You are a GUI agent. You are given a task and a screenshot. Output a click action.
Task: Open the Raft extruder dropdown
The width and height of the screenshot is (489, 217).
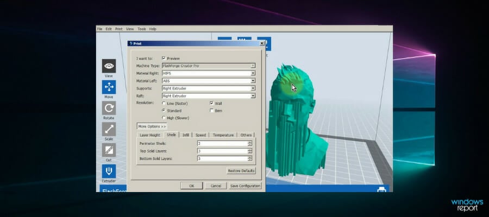click(253, 96)
